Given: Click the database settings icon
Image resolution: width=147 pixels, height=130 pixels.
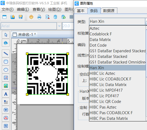Looking at the screenshot, I should (55, 17).
